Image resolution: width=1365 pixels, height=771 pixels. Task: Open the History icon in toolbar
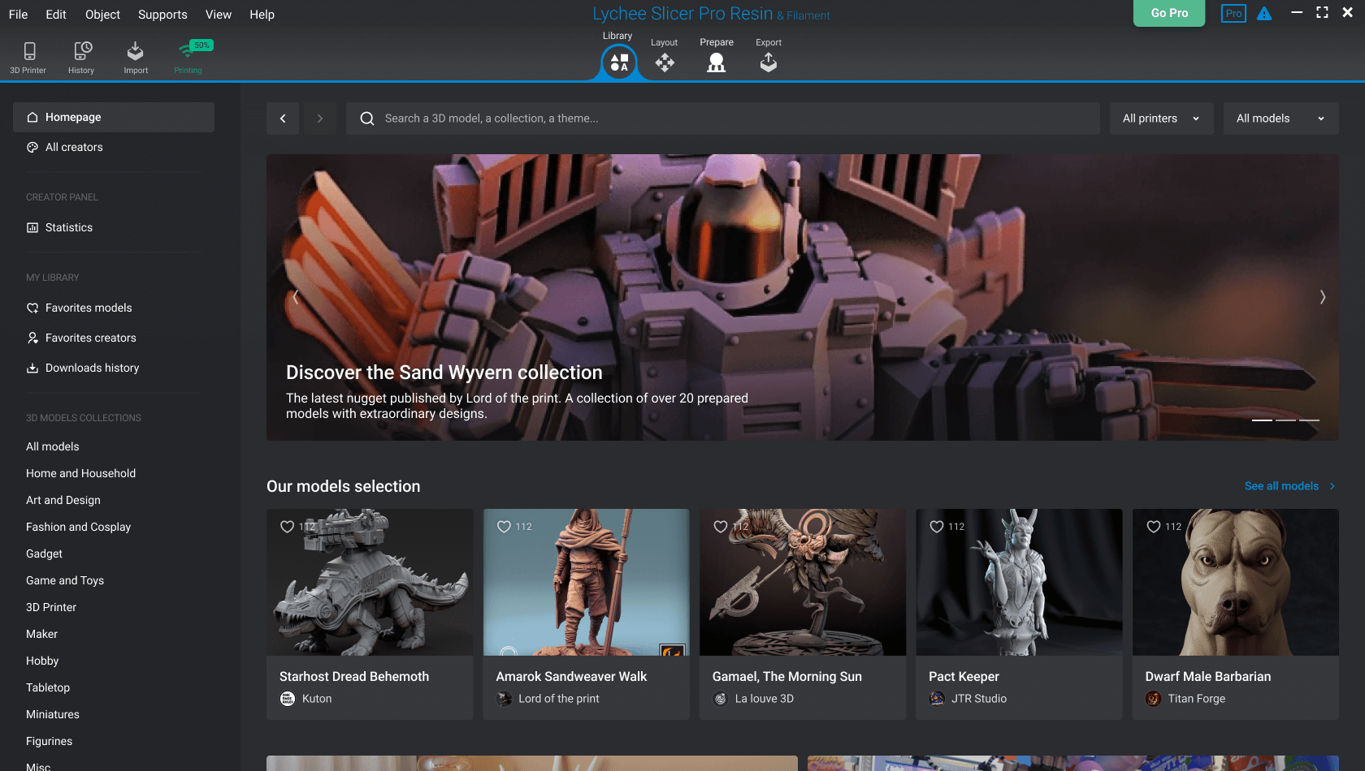point(82,51)
